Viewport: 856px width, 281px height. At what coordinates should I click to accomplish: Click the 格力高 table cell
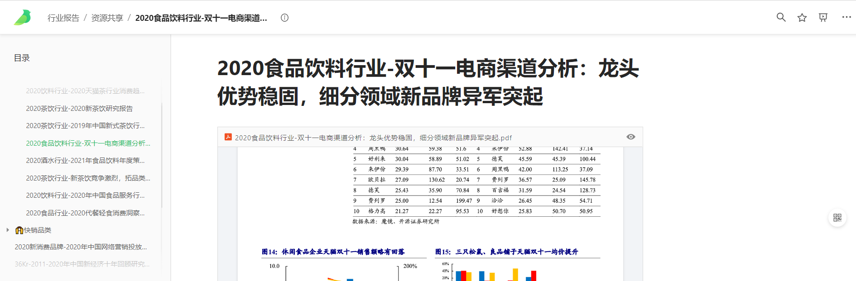point(376,211)
